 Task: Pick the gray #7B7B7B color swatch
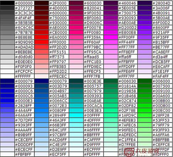coord(7,32)
